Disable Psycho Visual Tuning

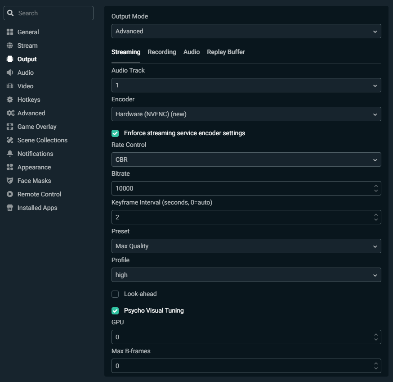[115, 310]
